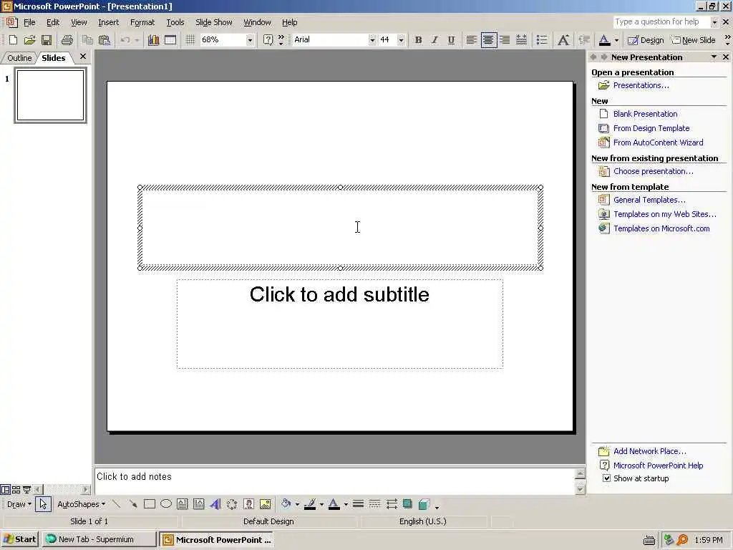Distribute text evenly with distributed alignment icon
Image resolution: width=733 pixels, height=550 pixels.
click(x=521, y=40)
